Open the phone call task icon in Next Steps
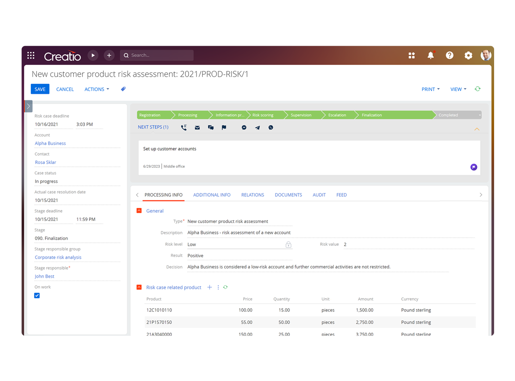Viewport: 515px width, 381px height. (184, 127)
